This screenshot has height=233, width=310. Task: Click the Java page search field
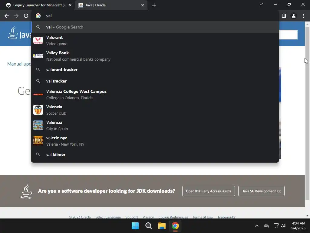point(288,35)
